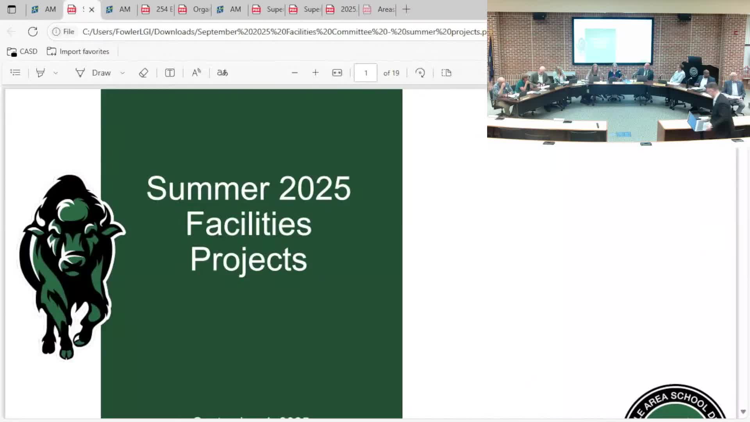
Task: Click the bison mascot logo
Action: 72,267
